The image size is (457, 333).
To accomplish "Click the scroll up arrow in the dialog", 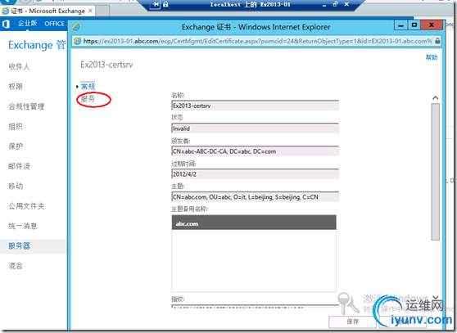I will (436, 98).
